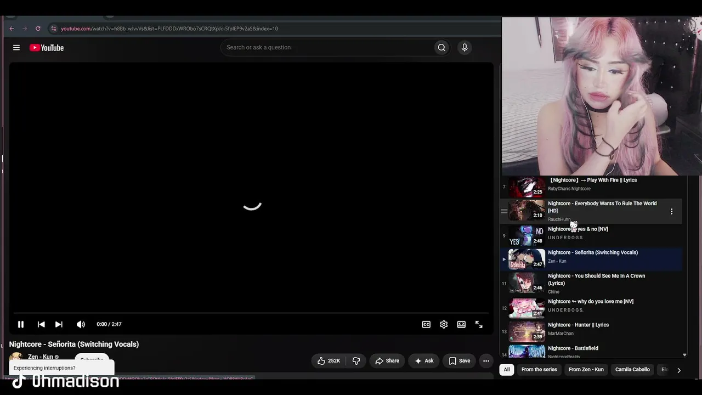Seek on the video progress bar
The image size is (702, 395).
[252, 313]
